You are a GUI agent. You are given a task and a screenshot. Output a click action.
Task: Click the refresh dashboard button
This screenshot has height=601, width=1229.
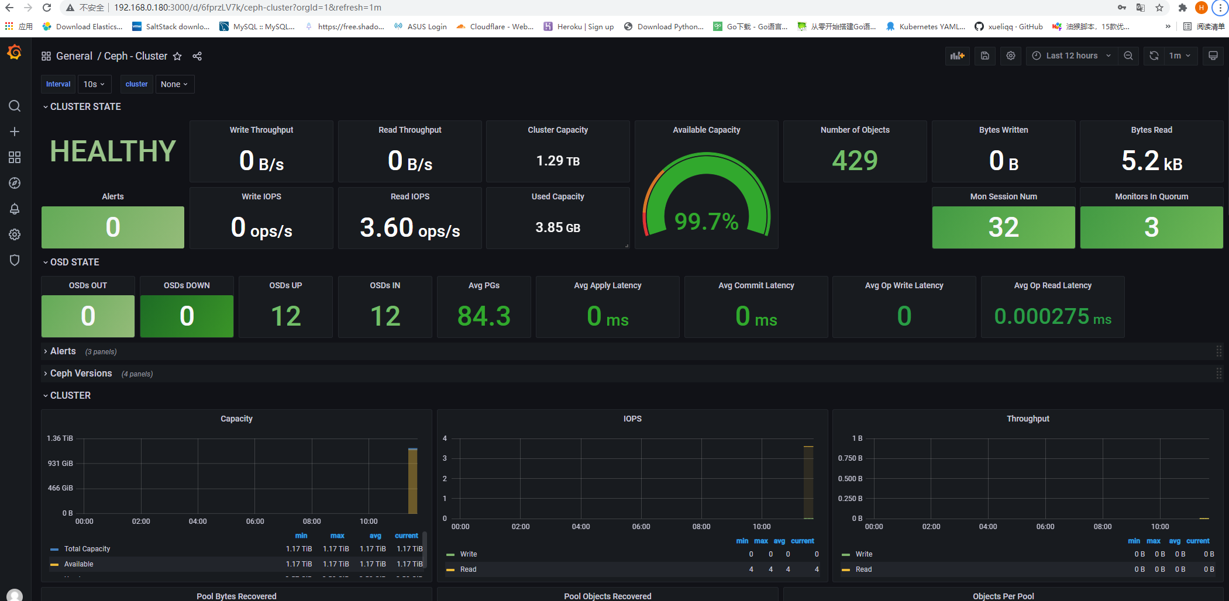click(x=1154, y=56)
